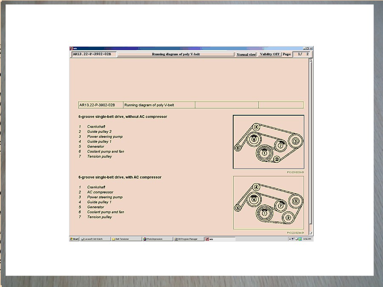Viewport: 383px width, 287px height.
Task: Click the wis application icon in the window title bar
Action: (71, 48)
